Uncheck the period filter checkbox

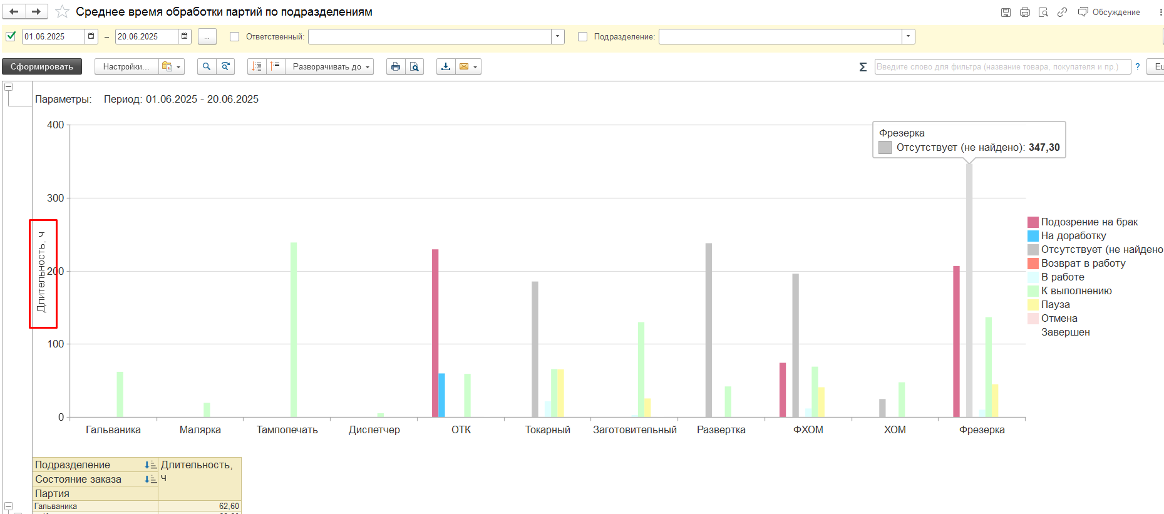click(11, 36)
